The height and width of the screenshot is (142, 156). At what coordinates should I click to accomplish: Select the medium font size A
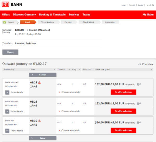150,5
